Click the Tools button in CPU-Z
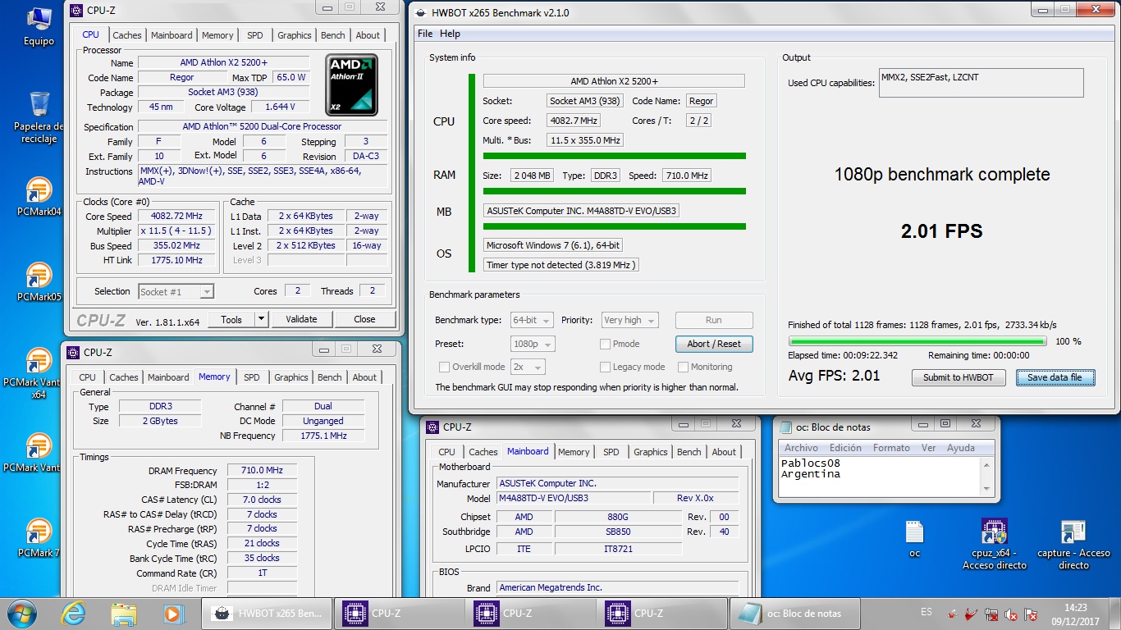This screenshot has height=630, width=1121. pyautogui.click(x=231, y=319)
